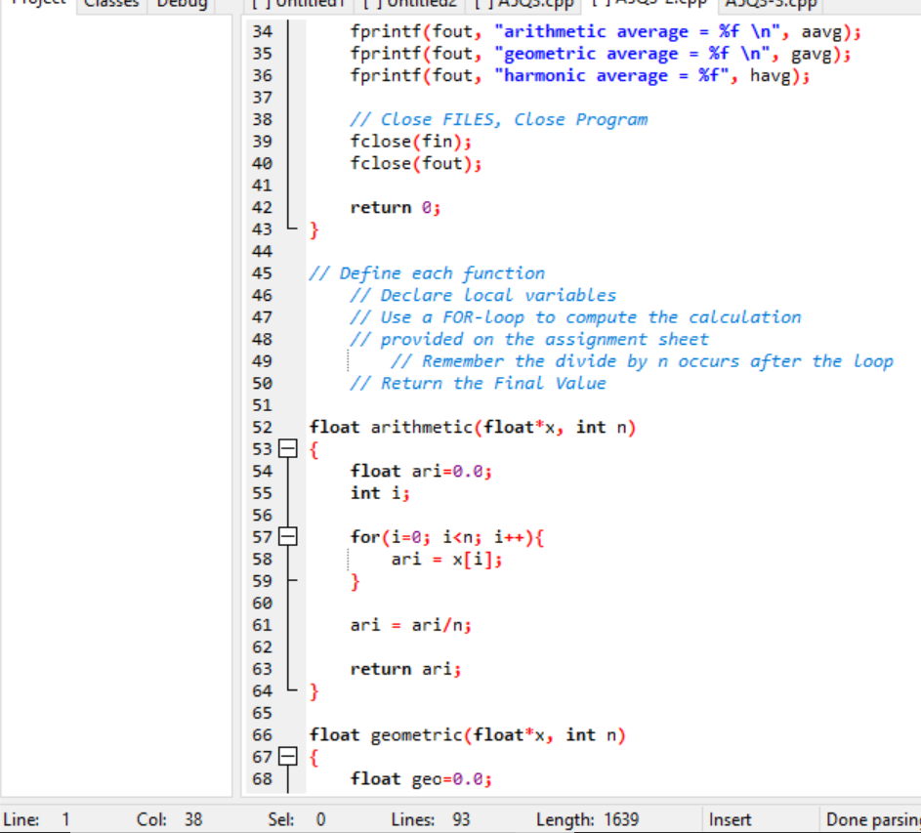This screenshot has height=833, width=921.
Task: Click gutter line number 37
Action: pyautogui.click(x=263, y=98)
